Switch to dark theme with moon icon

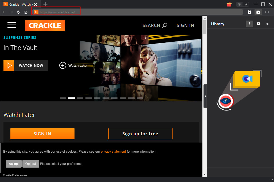[x=245, y=4]
